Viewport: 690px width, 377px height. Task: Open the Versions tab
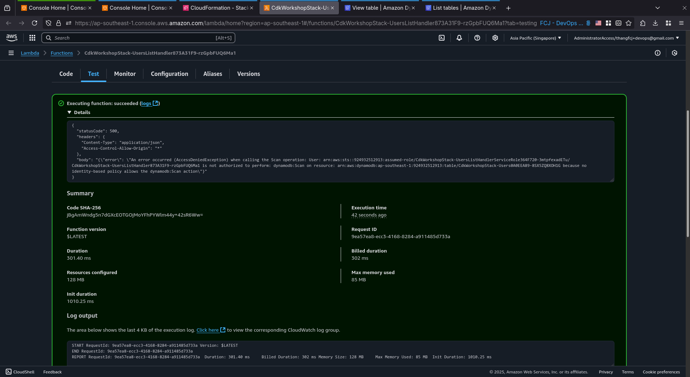point(249,74)
